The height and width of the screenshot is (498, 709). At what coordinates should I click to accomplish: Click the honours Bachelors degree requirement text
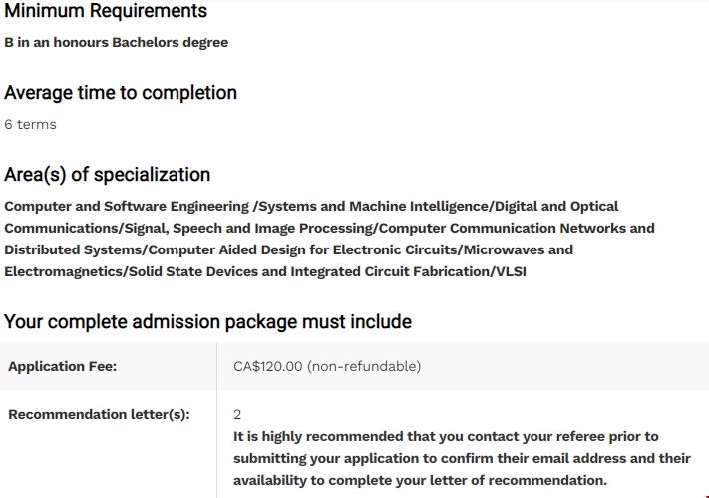(116, 43)
